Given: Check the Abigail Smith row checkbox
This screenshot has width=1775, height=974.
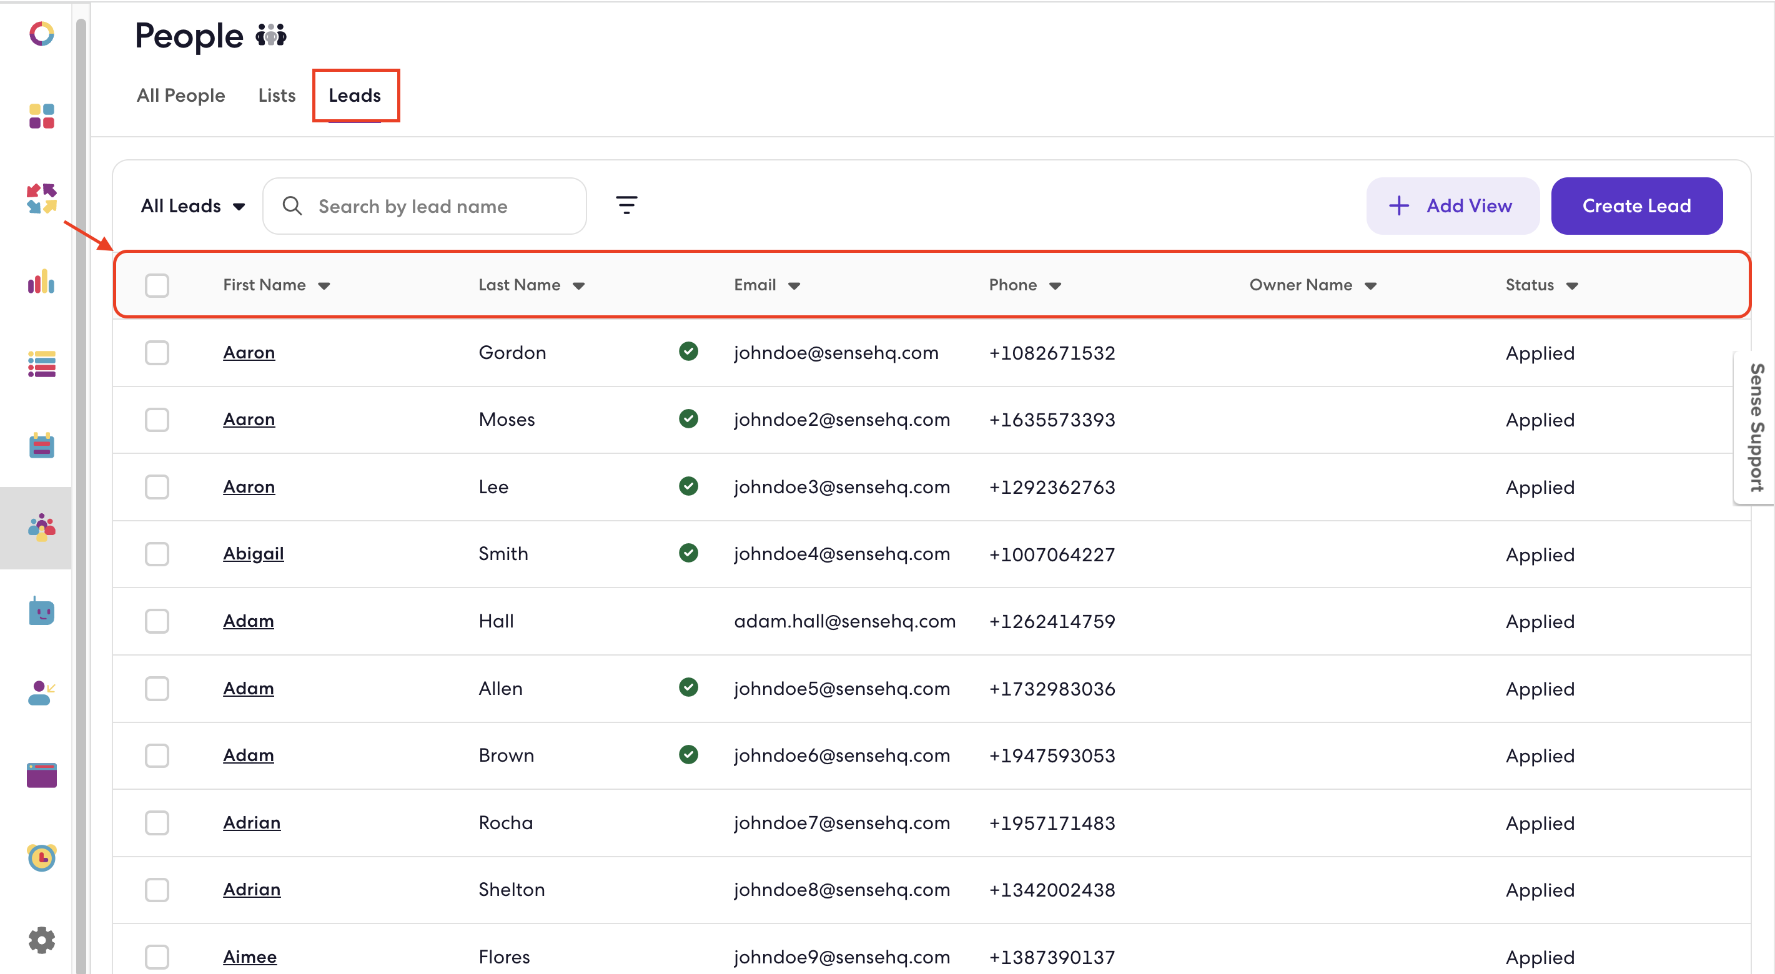Looking at the screenshot, I should pos(157,554).
